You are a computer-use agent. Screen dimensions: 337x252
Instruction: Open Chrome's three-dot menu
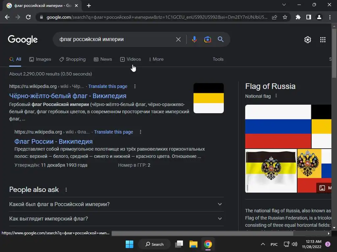pos(330,17)
